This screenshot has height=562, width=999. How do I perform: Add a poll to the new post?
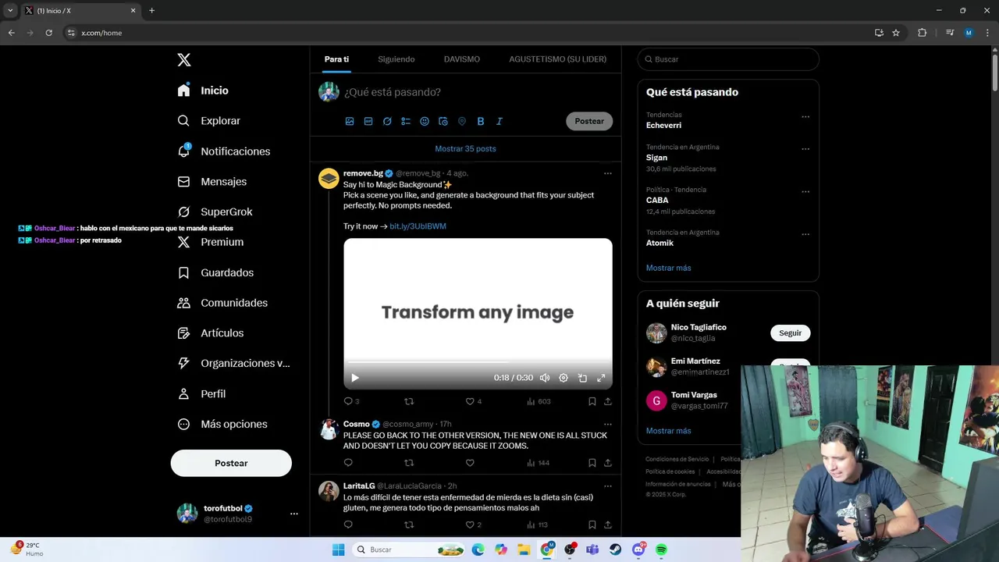pyautogui.click(x=406, y=121)
